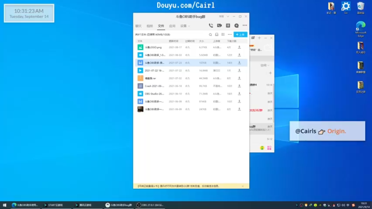This screenshot has height=209, width=372.
Task: Start a voice call in the group
Action: click(211, 26)
